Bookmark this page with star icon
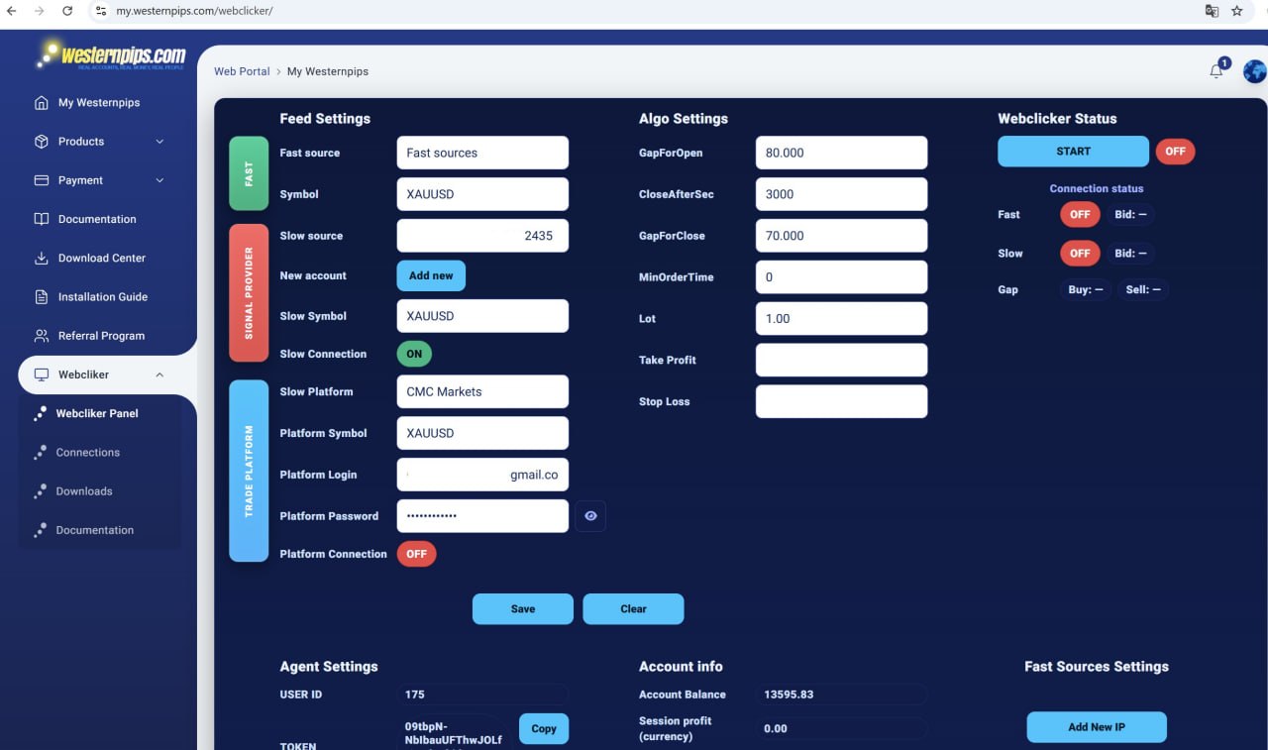 (x=1237, y=11)
